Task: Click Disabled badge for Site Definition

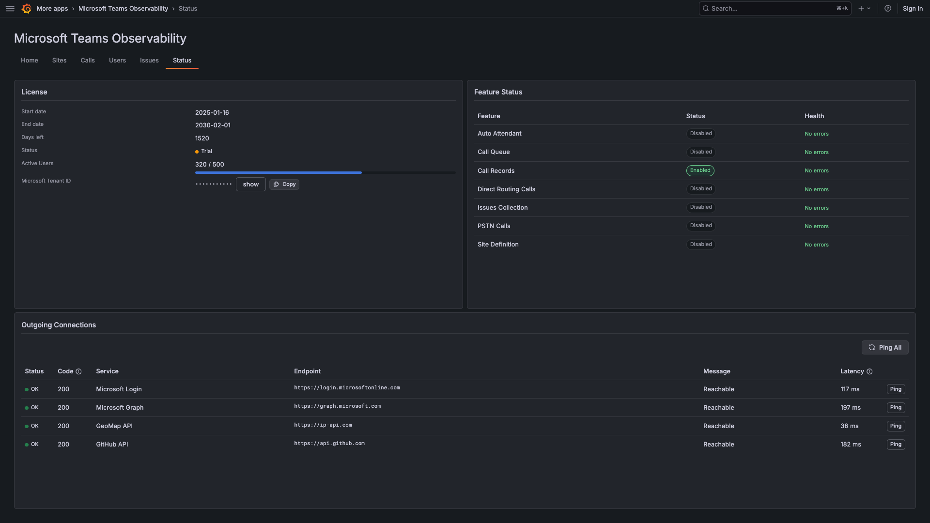Action: click(x=701, y=245)
